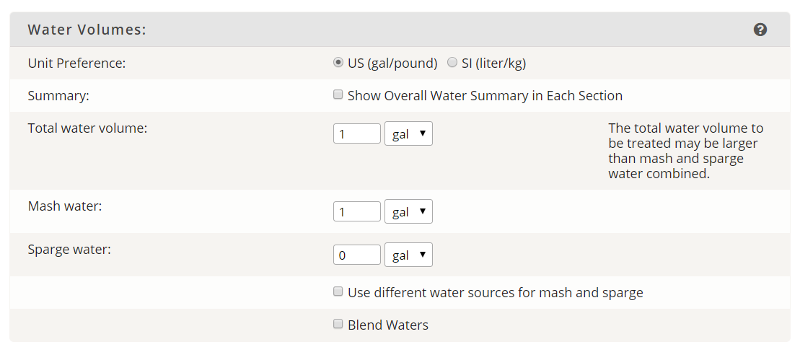800x347 pixels.
Task: Click the 'Total water volume:' label text
Action: [x=87, y=128]
